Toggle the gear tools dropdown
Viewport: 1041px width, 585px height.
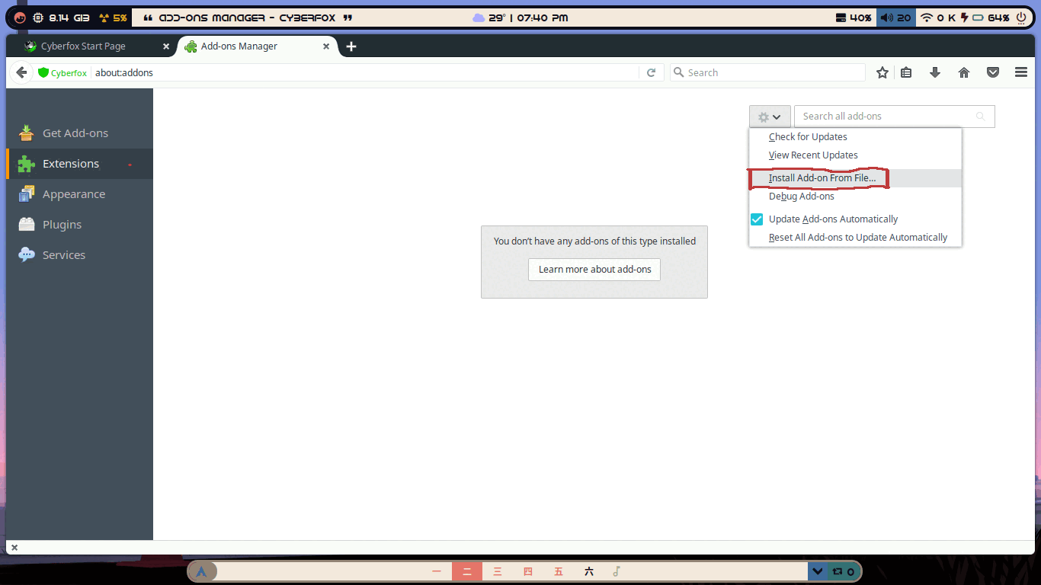click(770, 117)
